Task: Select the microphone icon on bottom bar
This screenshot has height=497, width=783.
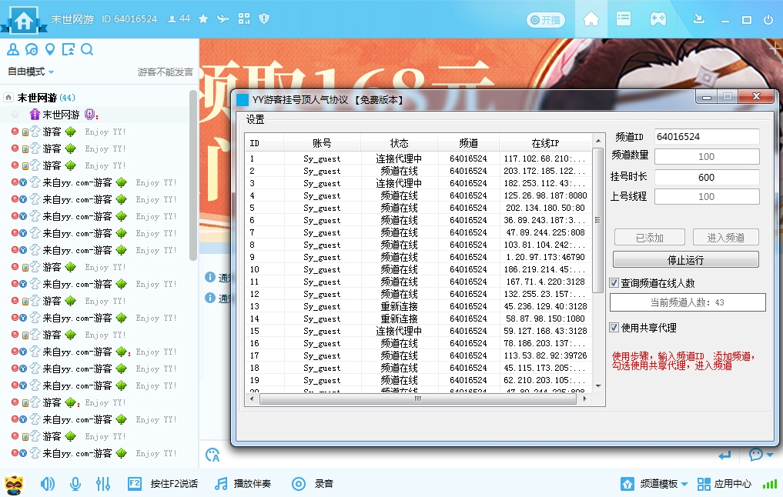Action: (x=74, y=484)
